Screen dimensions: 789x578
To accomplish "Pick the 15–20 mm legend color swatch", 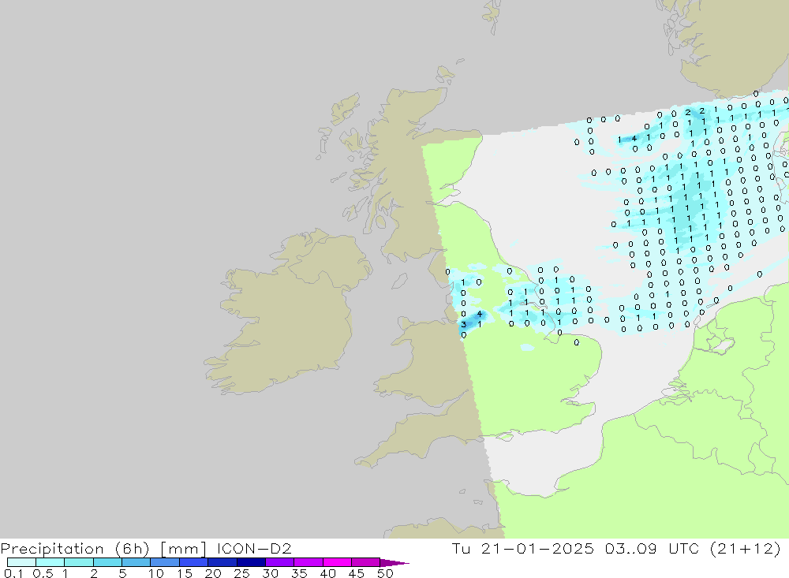I will pos(194,562).
